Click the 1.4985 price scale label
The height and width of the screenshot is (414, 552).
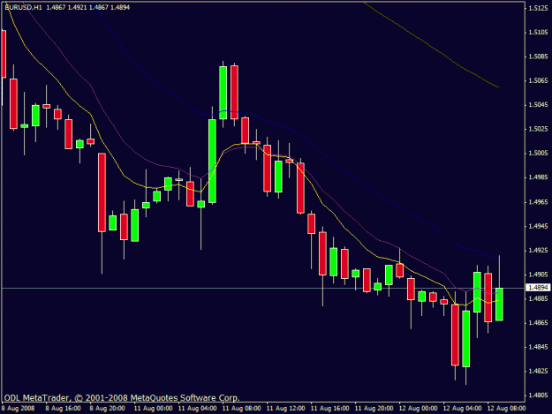(x=538, y=177)
